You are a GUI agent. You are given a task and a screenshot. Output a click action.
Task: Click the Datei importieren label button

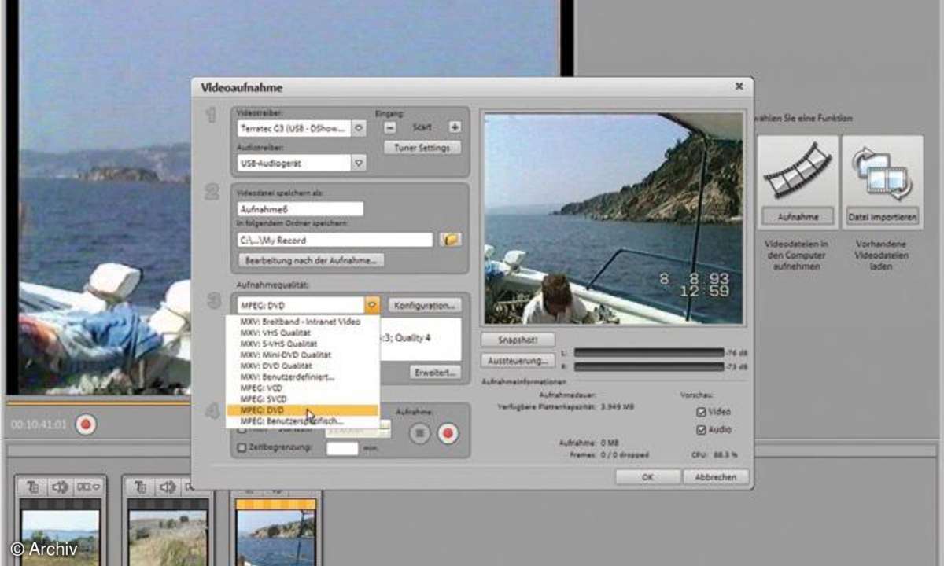pos(882,216)
